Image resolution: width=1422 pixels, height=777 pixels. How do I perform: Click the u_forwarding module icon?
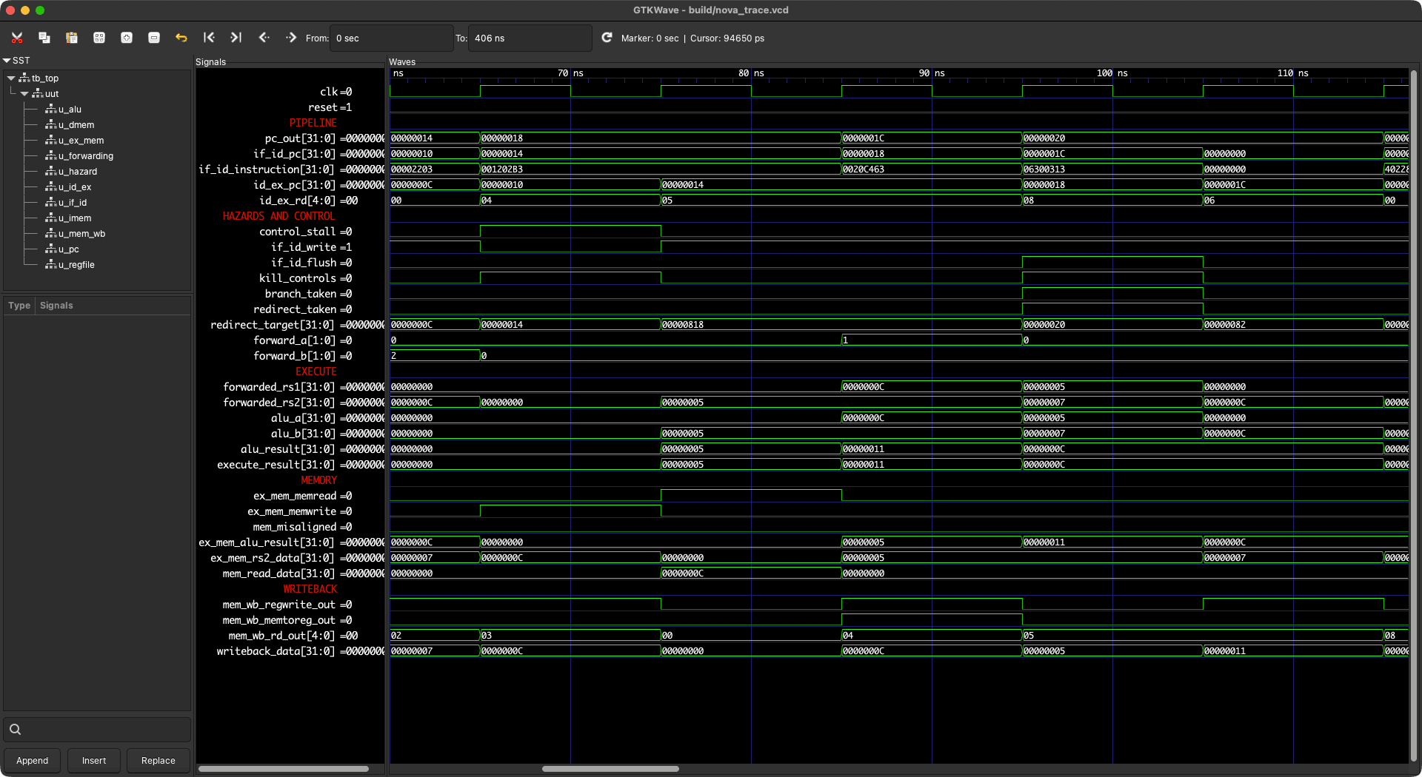pyautogui.click(x=50, y=156)
